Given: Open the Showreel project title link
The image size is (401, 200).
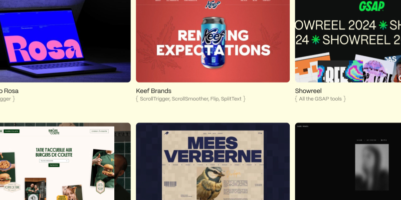Looking at the screenshot, I should 308,91.
